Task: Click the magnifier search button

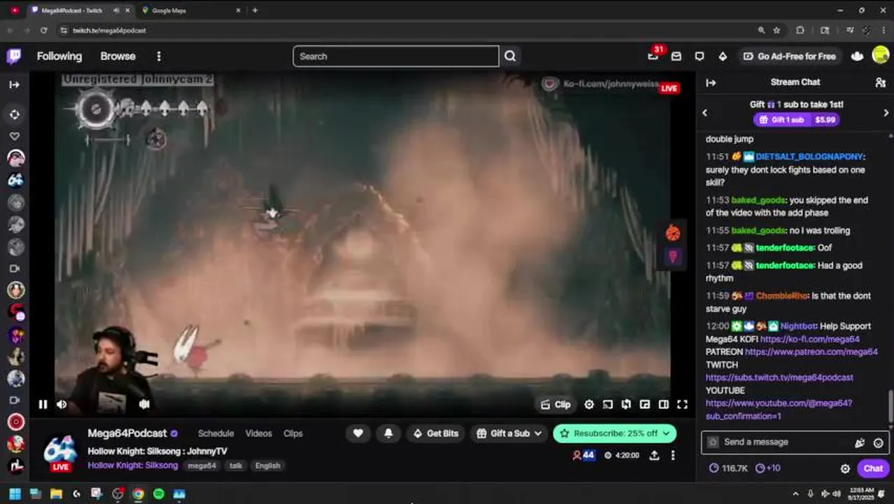Action: click(510, 56)
